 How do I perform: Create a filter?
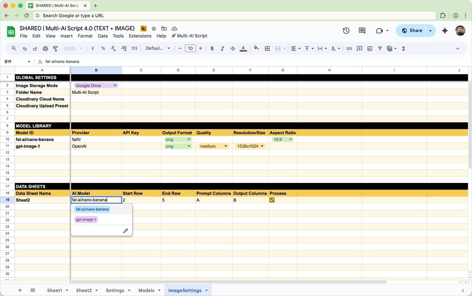coord(380,48)
